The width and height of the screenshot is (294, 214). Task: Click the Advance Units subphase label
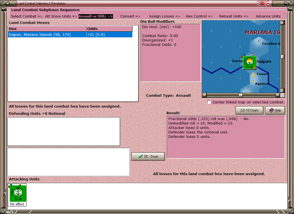click(268, 16)
